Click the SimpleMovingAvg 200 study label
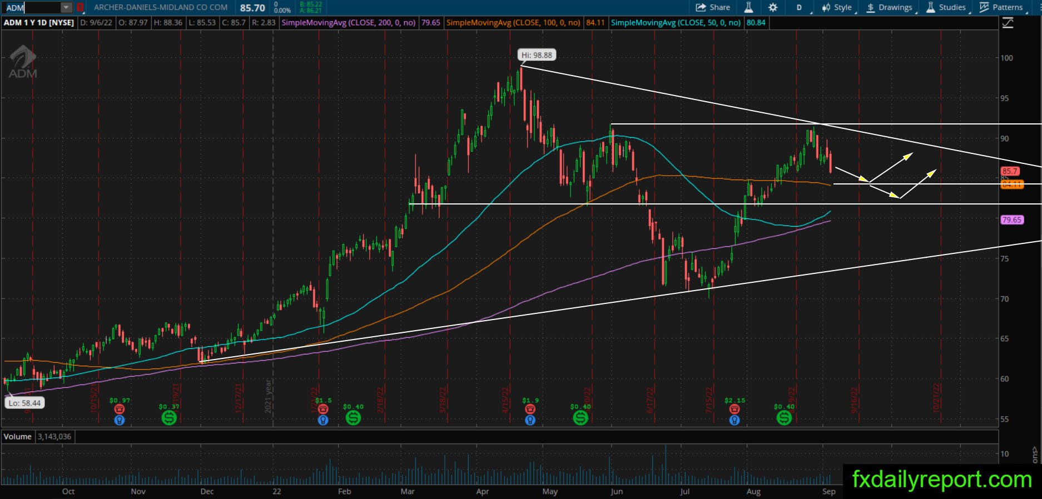 tap(349, 23)
